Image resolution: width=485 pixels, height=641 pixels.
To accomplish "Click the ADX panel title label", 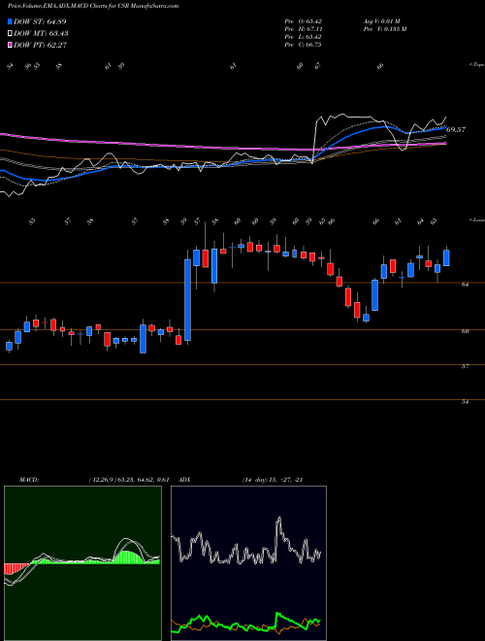I will [184, 480].
